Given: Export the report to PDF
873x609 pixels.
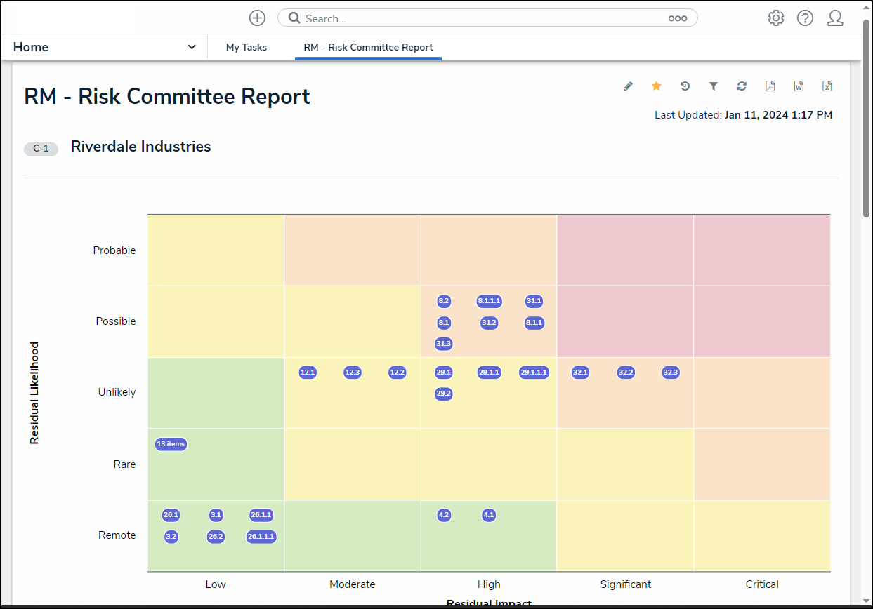Looking at the screenshot, I should coord(770,86).
